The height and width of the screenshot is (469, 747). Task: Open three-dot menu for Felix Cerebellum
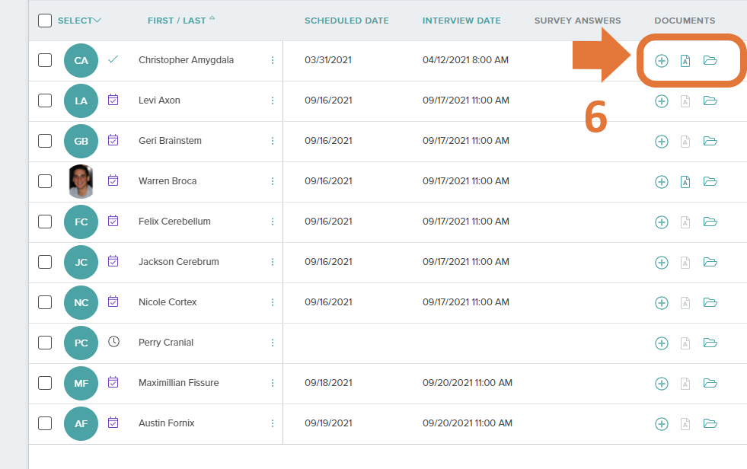point(273,222)
